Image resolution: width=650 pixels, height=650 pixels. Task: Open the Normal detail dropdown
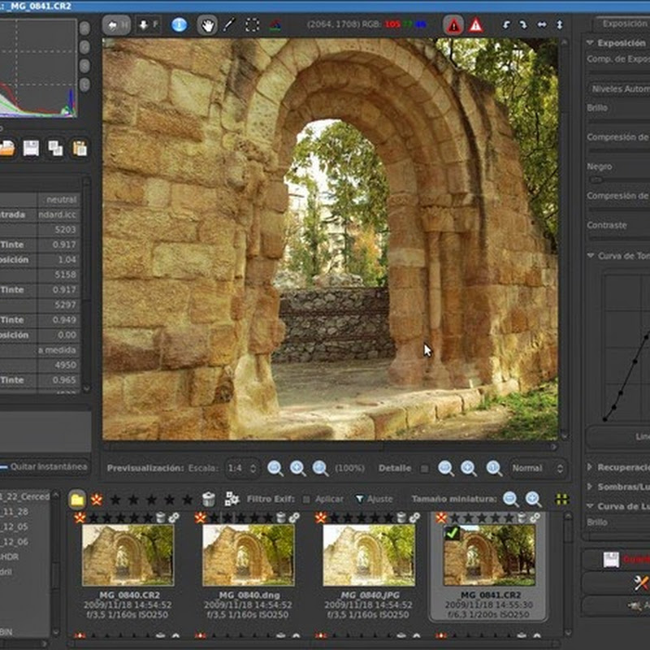click(x=537, y=468)
